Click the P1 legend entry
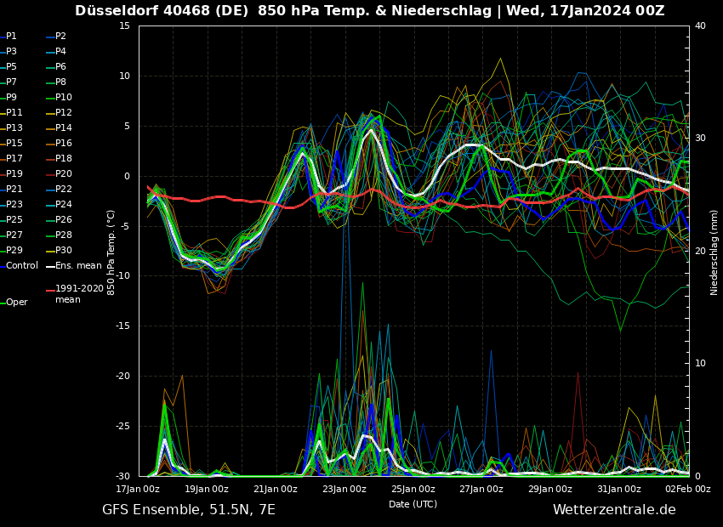The image size is (723, 527). (x=11, y=37)
